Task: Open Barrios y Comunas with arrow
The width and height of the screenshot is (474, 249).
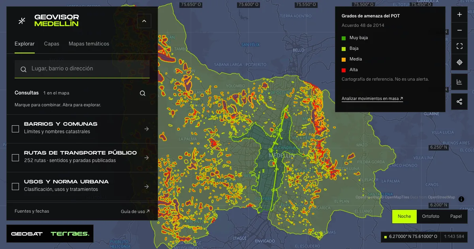Action: click(x=147, y=129)
